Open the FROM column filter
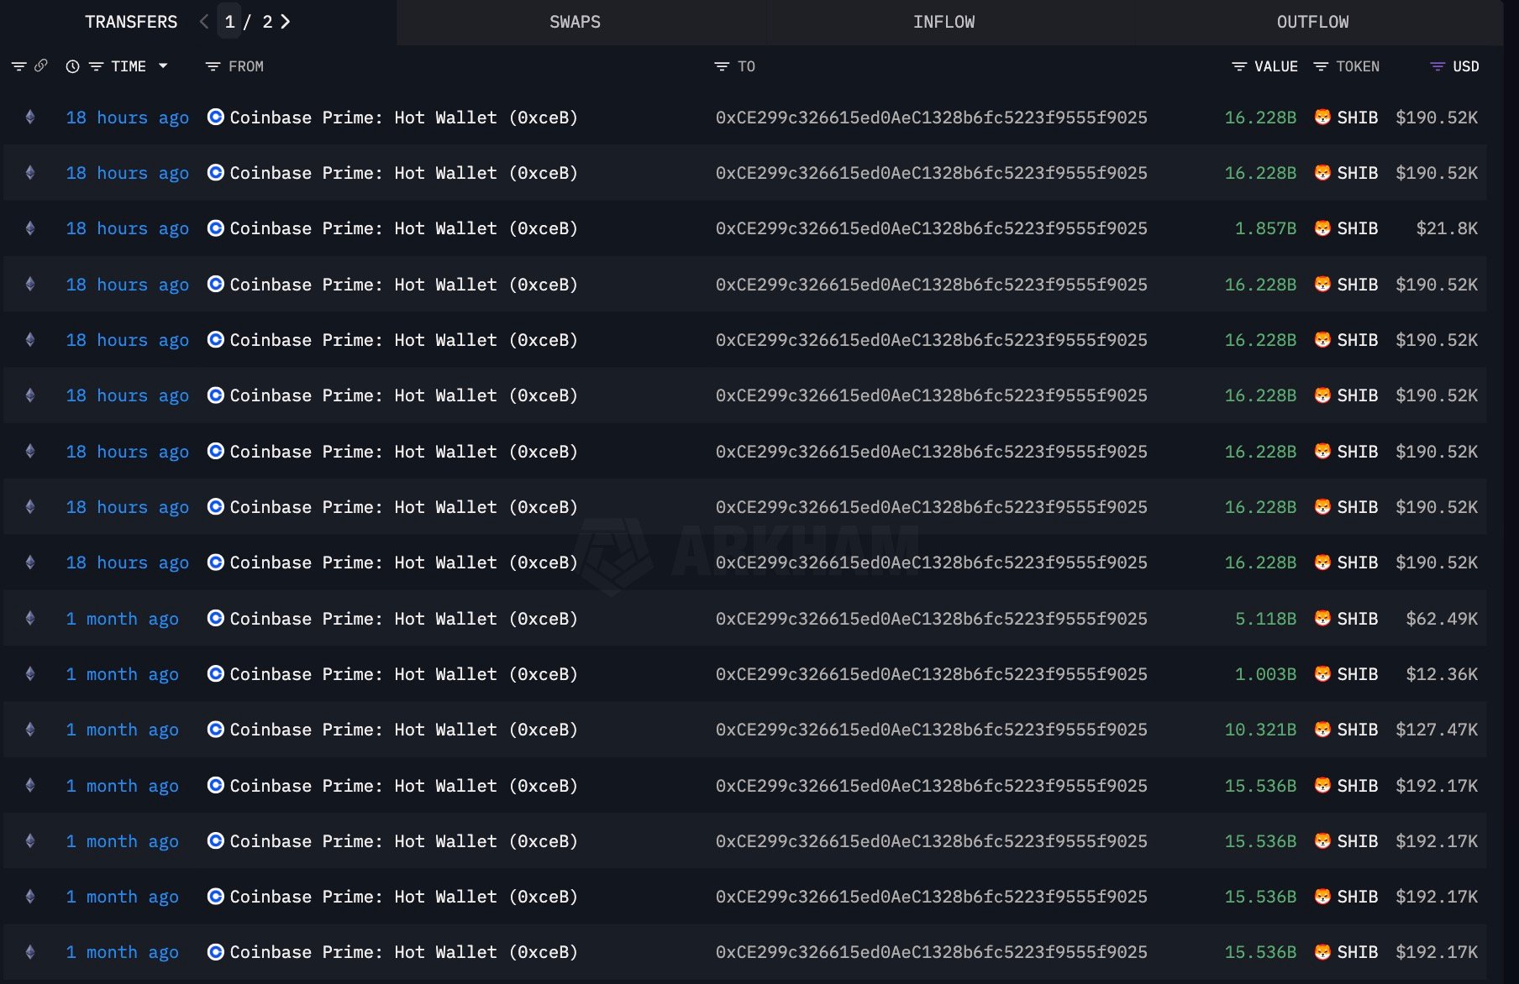 pyautogui.click(x=213, y=66)
